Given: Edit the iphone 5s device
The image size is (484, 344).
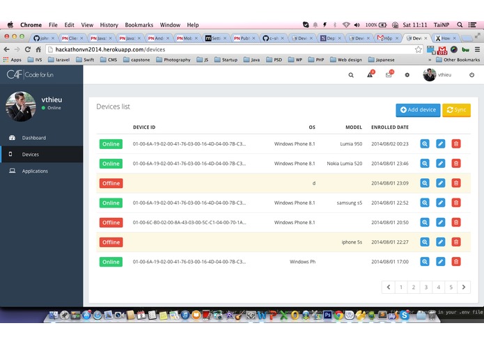Looking at the screenshot, I should (441, 242).
